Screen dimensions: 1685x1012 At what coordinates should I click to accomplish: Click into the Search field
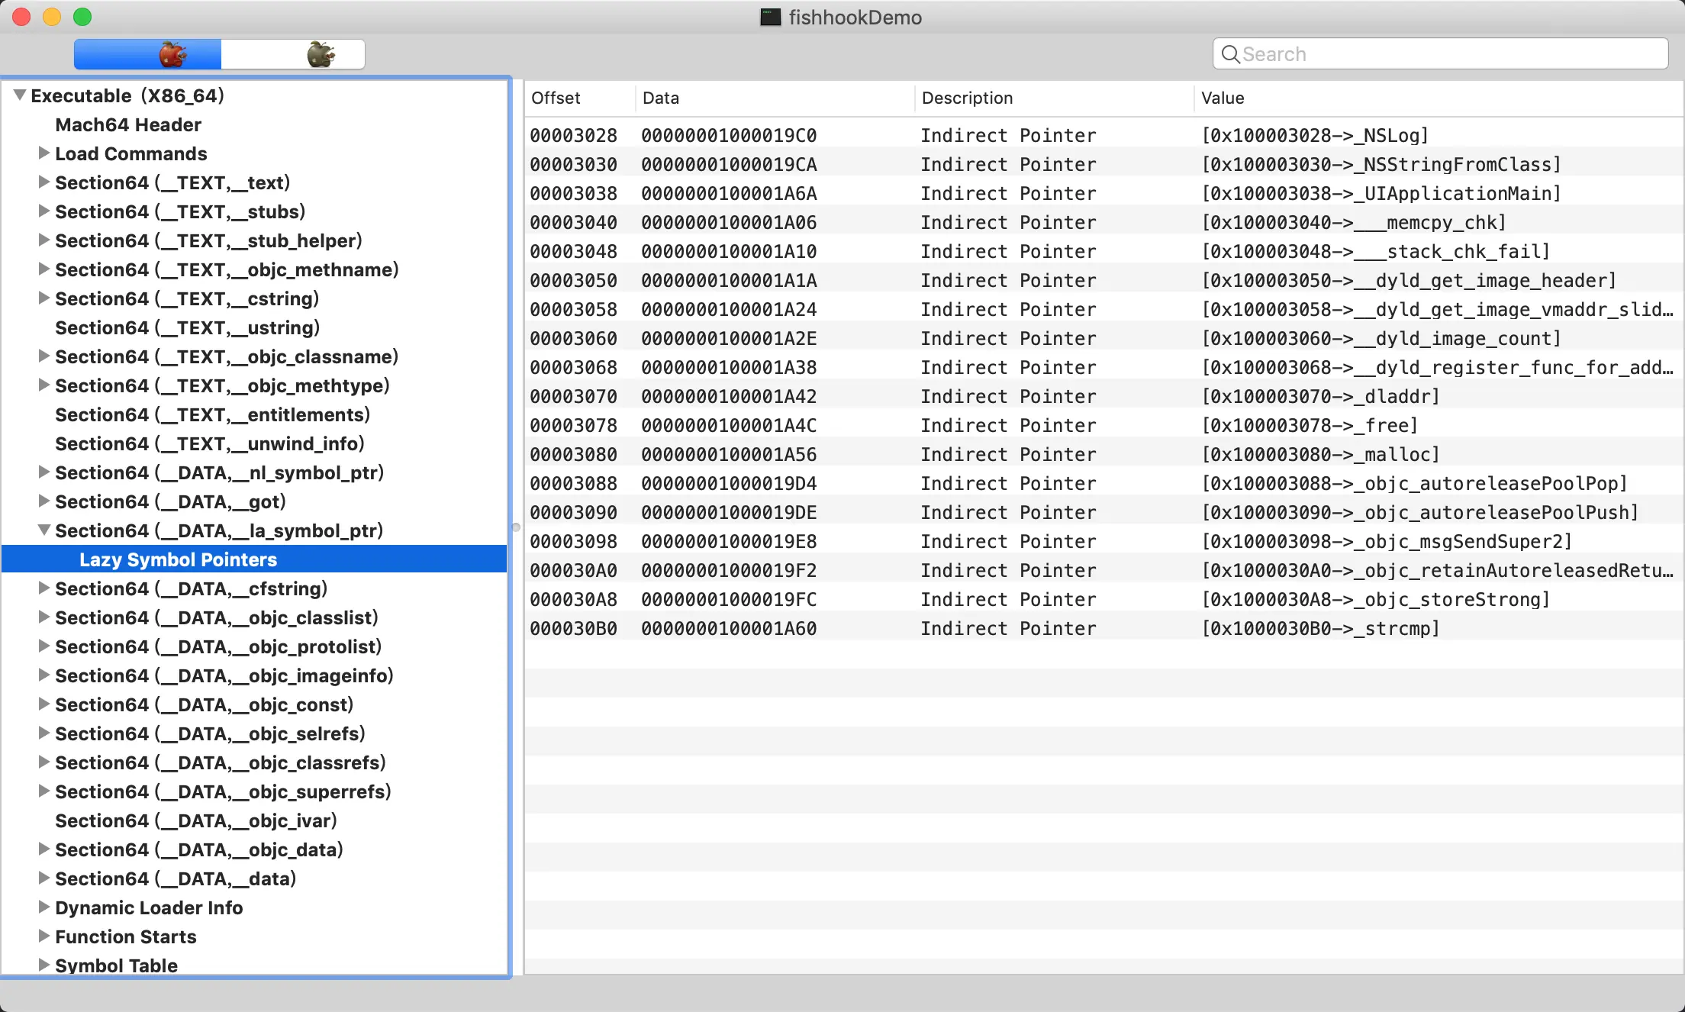(x=1450, y=54)
